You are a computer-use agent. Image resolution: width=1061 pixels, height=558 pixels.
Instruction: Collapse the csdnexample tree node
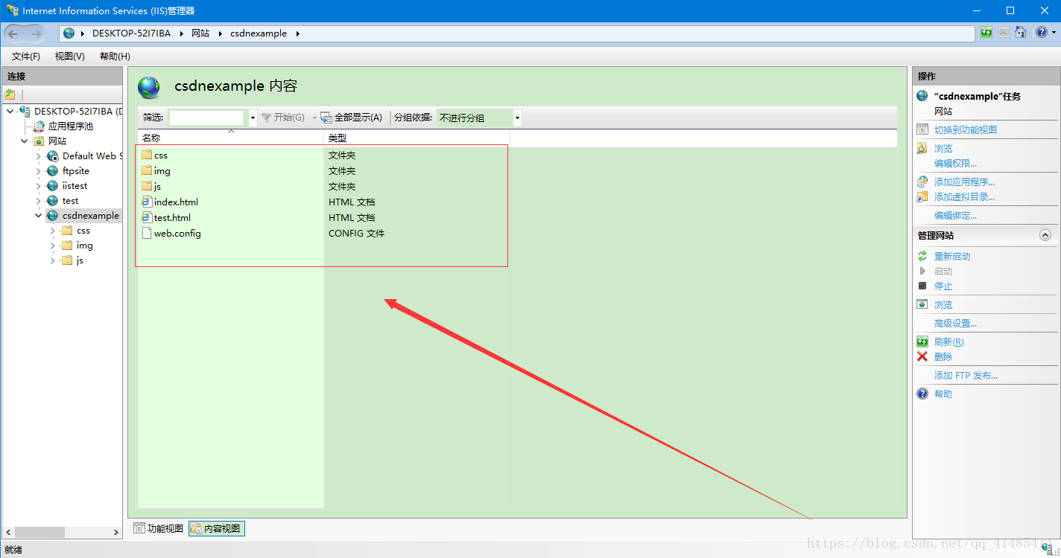[x=38, y=216]
